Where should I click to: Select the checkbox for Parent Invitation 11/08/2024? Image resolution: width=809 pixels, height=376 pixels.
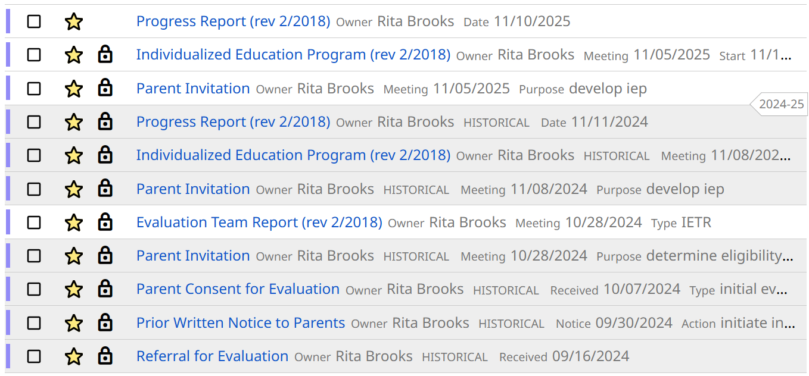click(x=34, y=189)
